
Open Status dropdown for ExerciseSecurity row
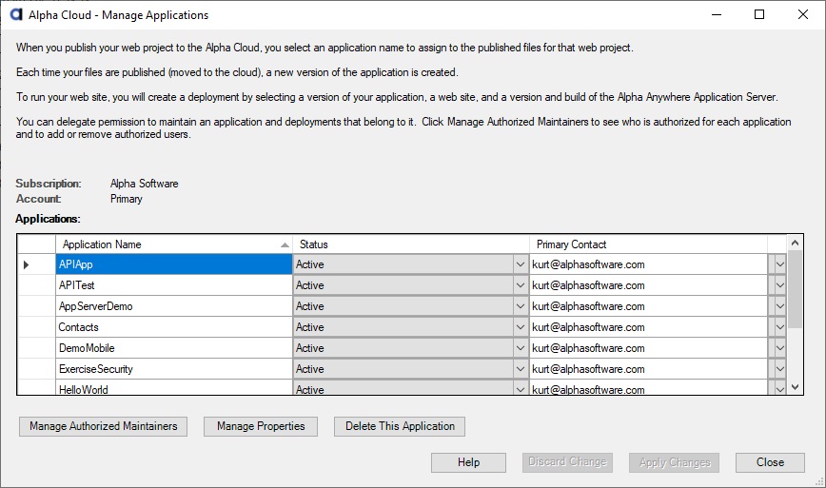tap(521, 369)
